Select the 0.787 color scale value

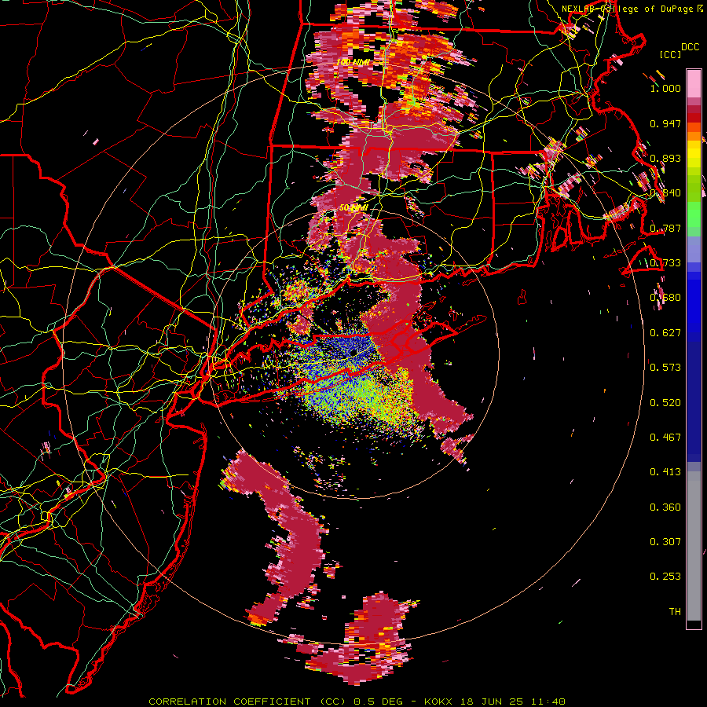click(665, 228)
